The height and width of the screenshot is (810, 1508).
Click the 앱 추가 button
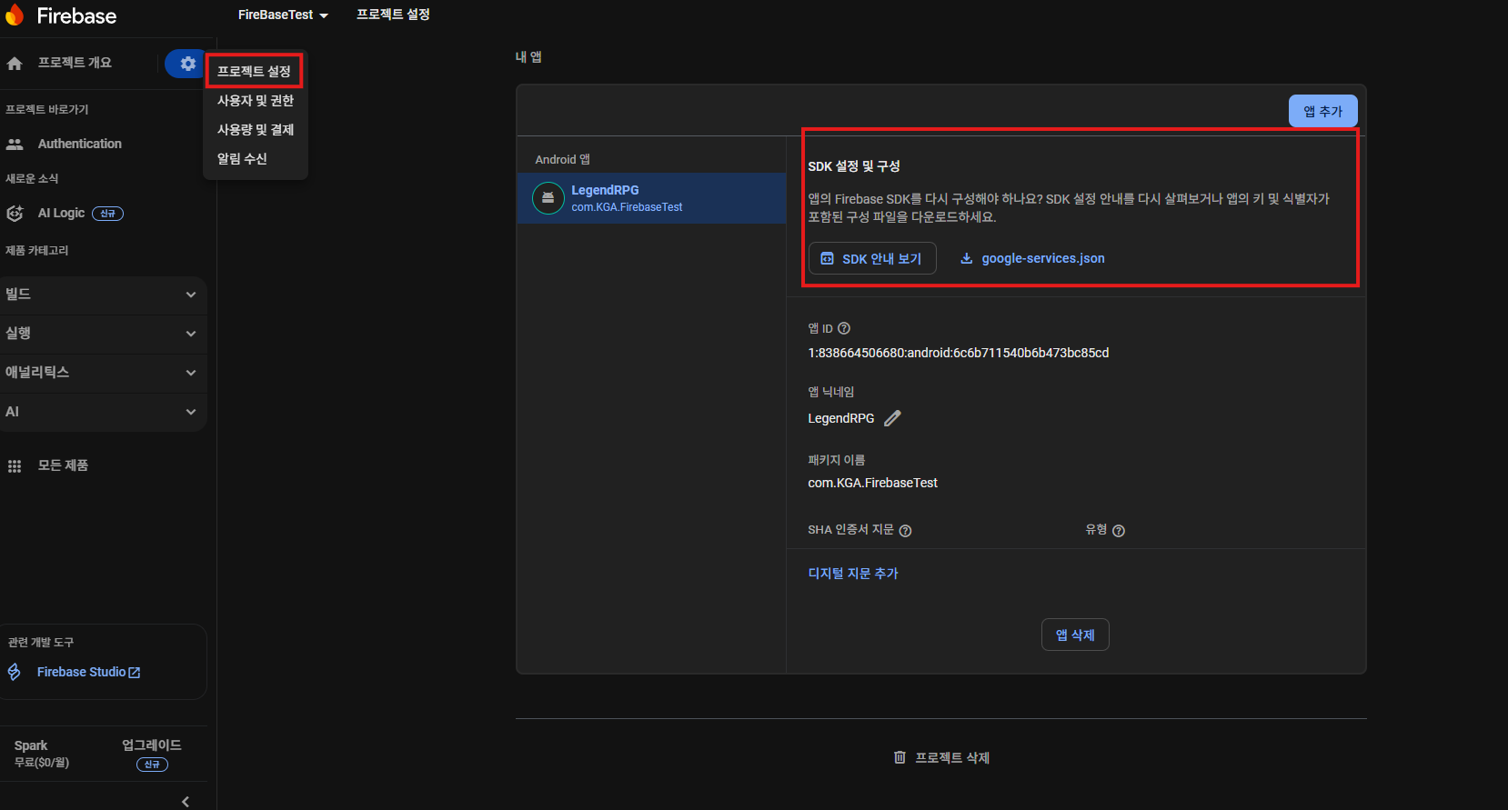[1323, 111]
